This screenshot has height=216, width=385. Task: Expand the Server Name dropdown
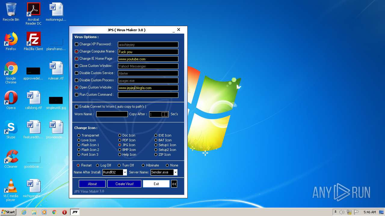[175, 172]
